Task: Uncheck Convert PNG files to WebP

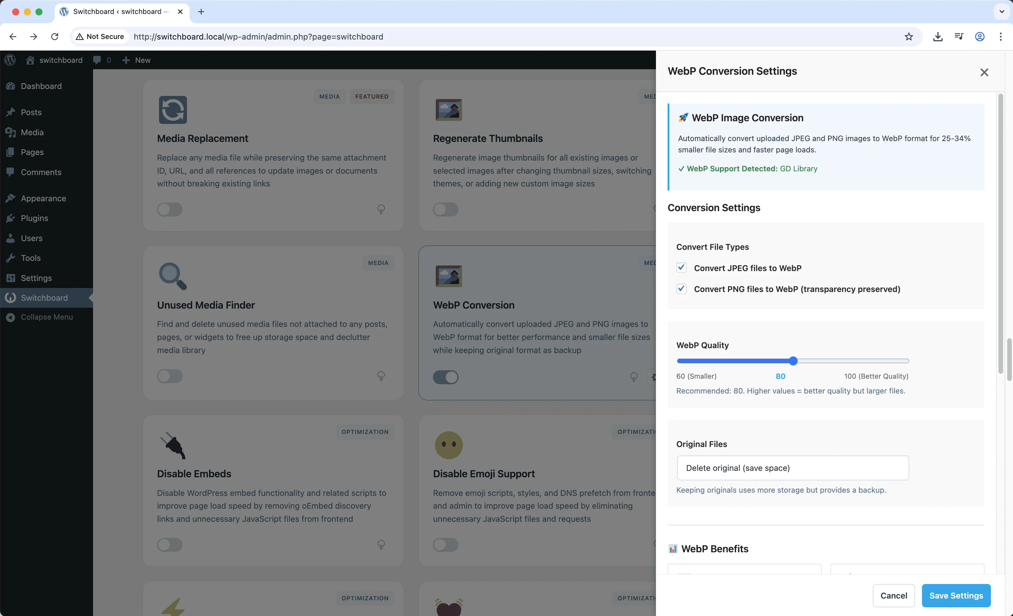Action: (681, 289)
